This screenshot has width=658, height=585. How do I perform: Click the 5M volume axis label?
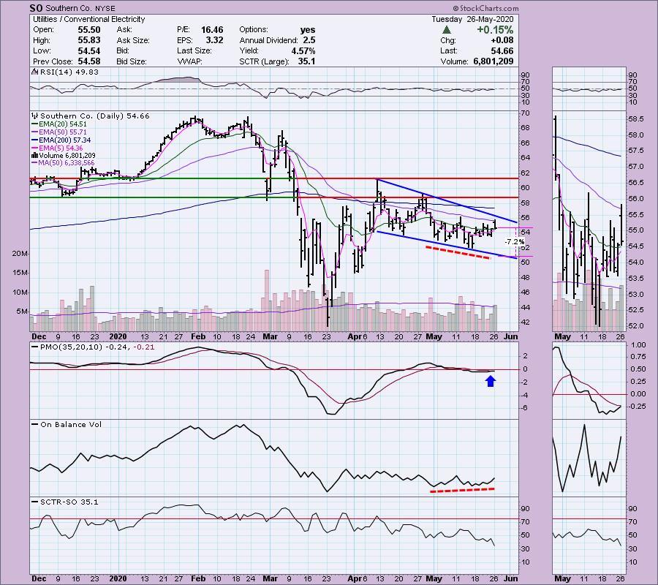pyautogui.click(x=23, y=312)
